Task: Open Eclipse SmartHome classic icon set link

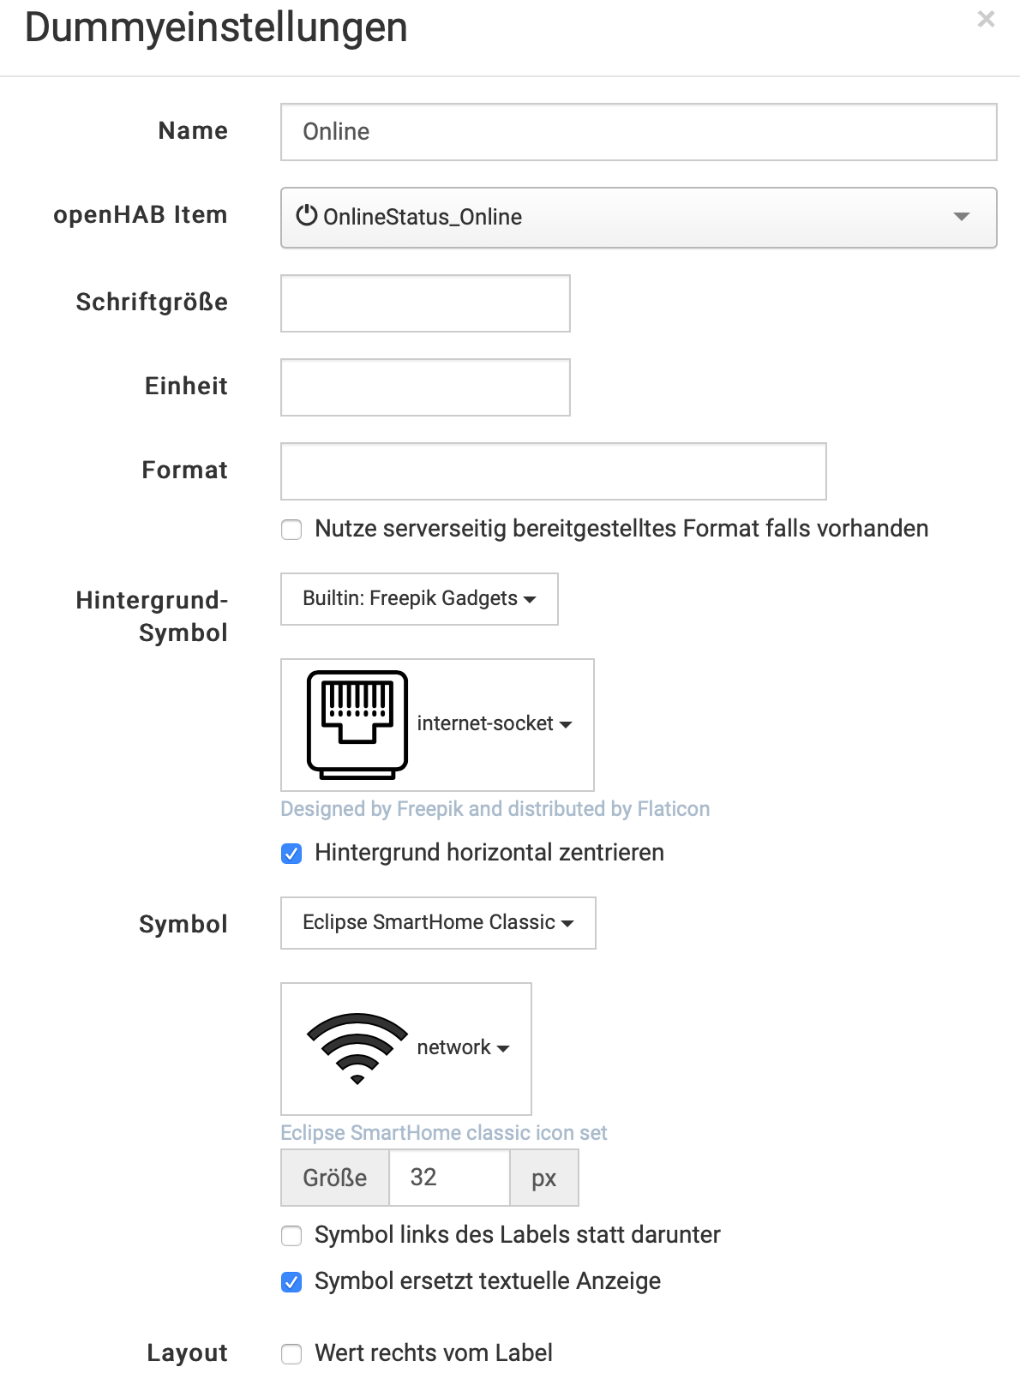Action: [x=443, y=1133]
